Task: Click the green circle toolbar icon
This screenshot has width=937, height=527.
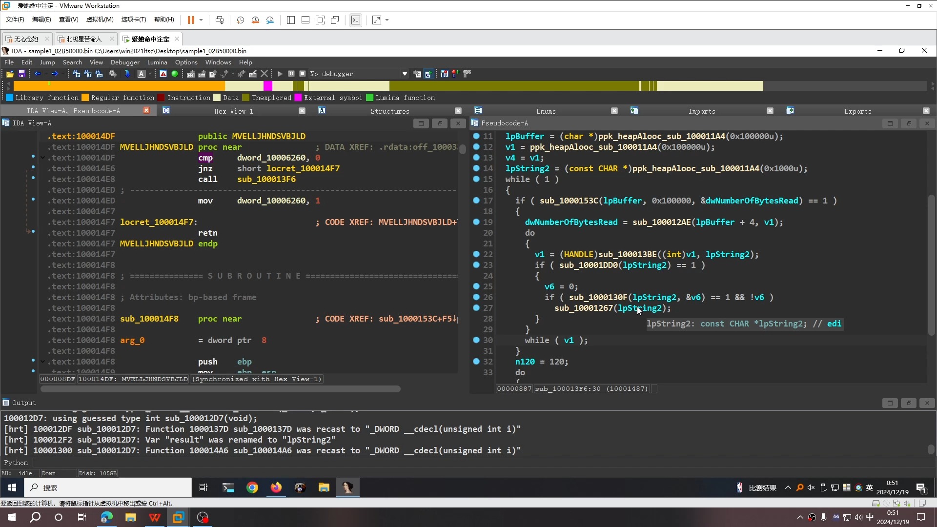Action: click(175, 74)
